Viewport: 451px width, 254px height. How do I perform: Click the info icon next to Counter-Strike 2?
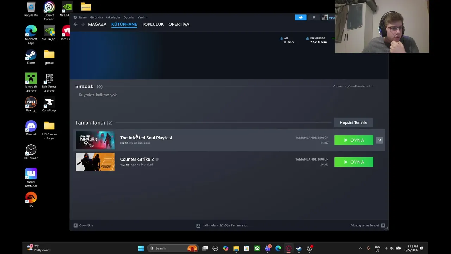(x=157, y=159)
